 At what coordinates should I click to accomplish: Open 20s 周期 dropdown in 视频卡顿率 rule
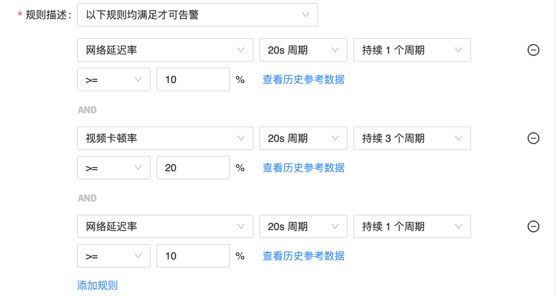click(303, 138)
